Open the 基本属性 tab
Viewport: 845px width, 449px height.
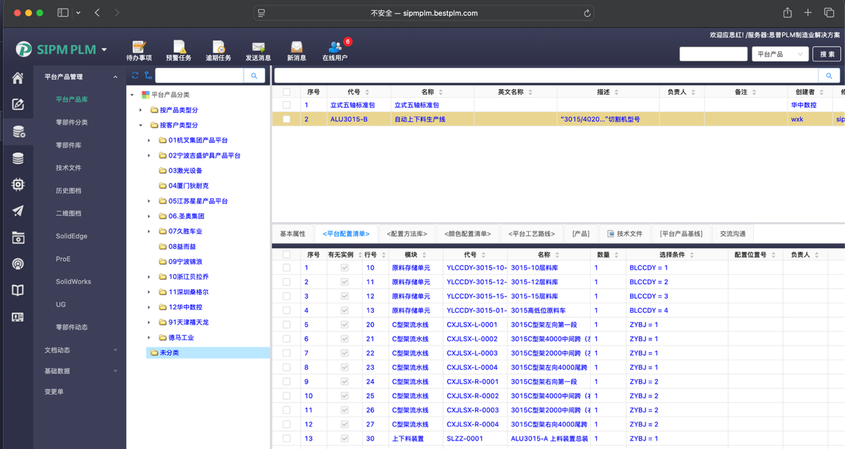click(x=293, y=234)
